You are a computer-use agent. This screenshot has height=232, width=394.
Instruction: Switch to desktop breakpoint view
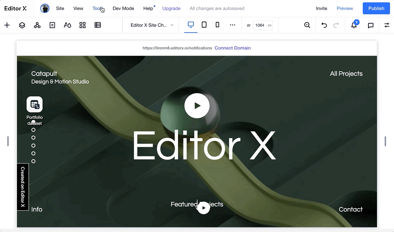pos(191,25)
